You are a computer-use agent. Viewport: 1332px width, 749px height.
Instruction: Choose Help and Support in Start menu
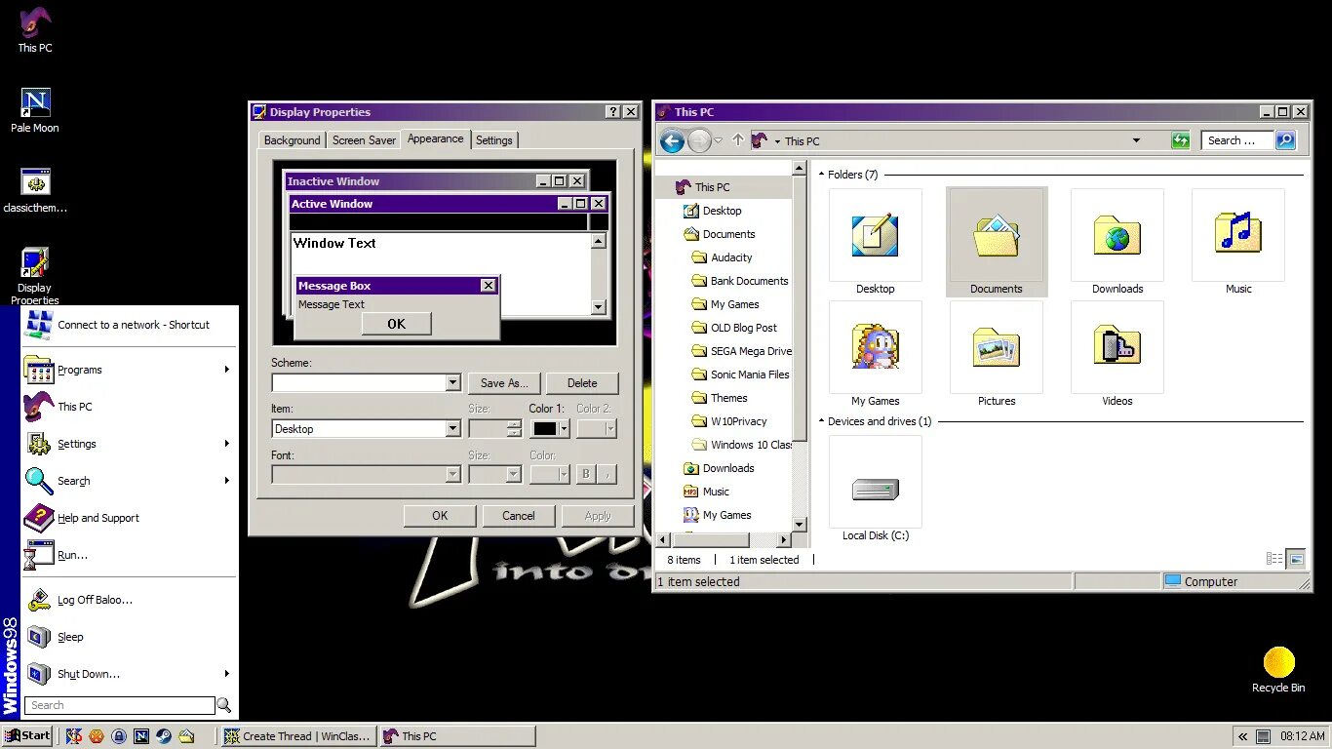130,518
